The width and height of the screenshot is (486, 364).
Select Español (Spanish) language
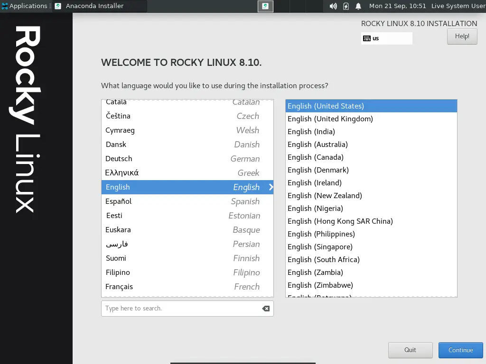point(187,201)
